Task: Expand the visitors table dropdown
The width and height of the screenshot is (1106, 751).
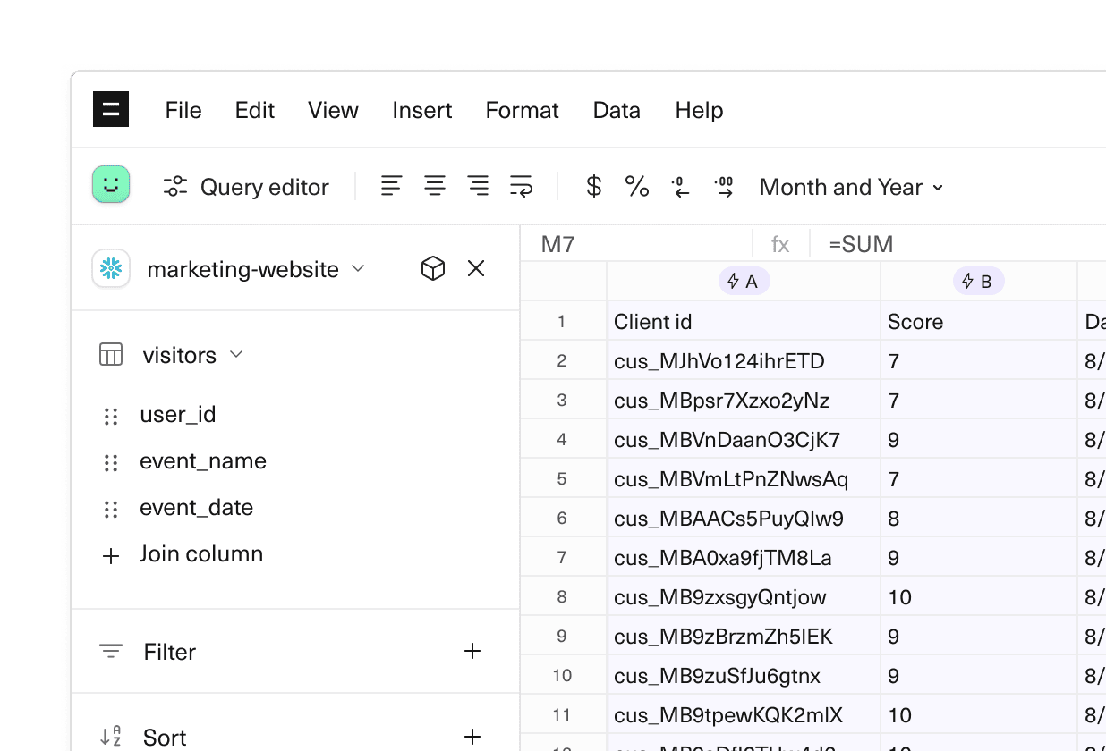Action: [x=236, y=354]
